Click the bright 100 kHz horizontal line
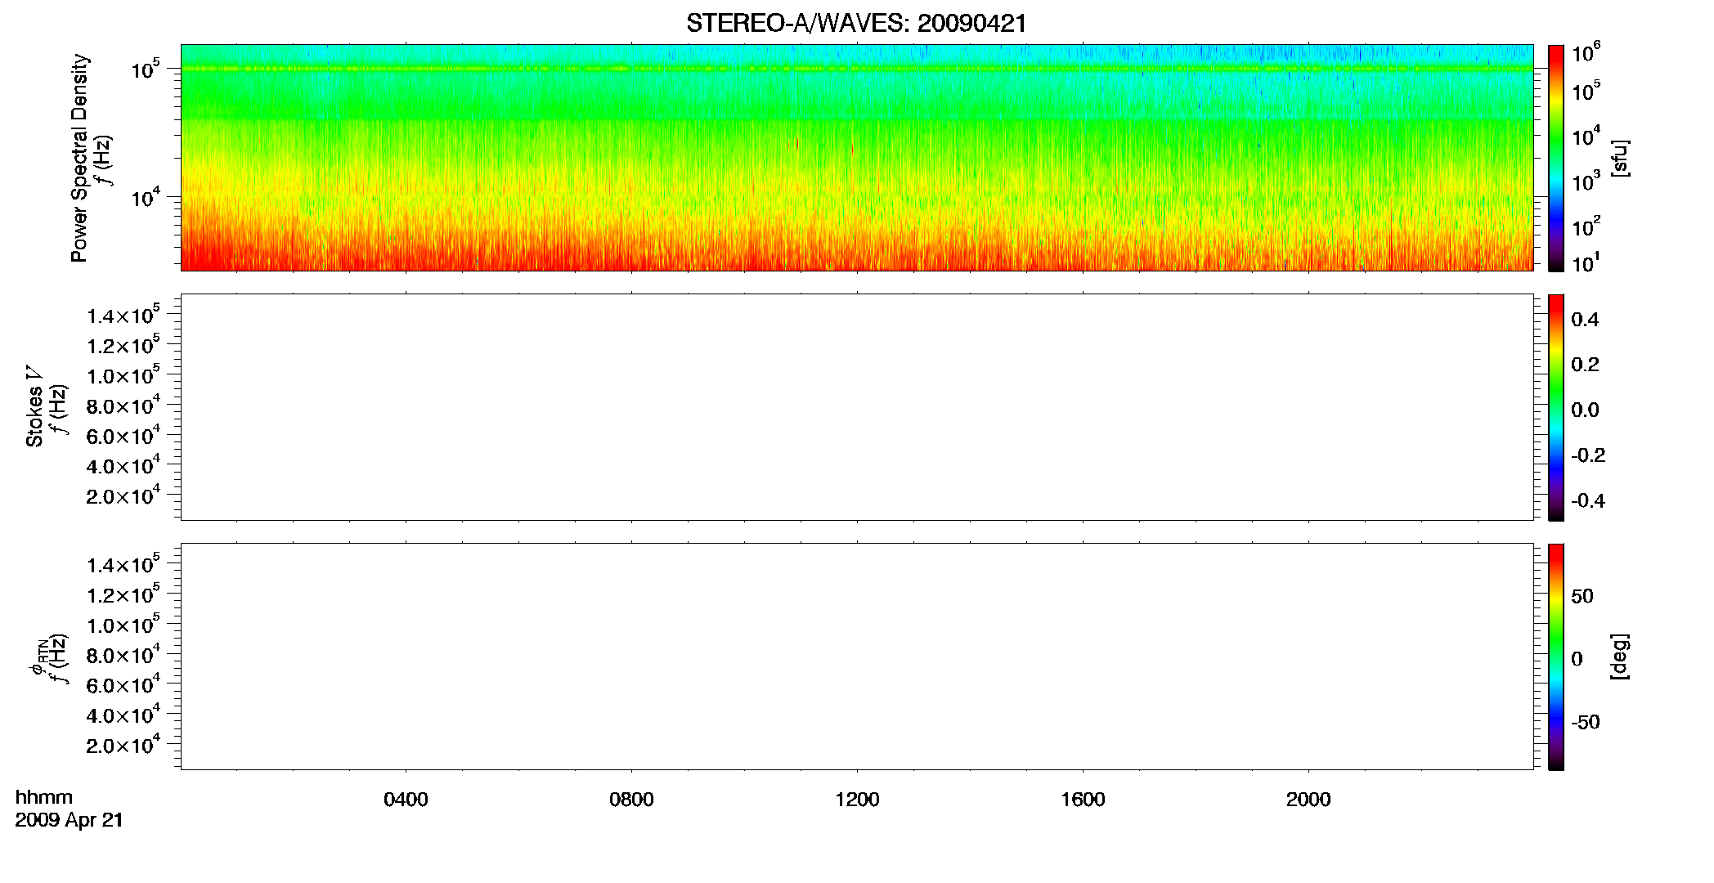1714x883 pixels. coord(857,69)
